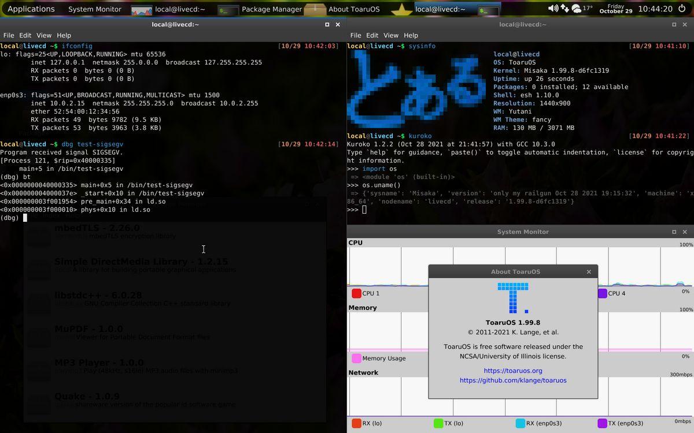Open the network arrows icon in tray

click(x=564, y=9)
